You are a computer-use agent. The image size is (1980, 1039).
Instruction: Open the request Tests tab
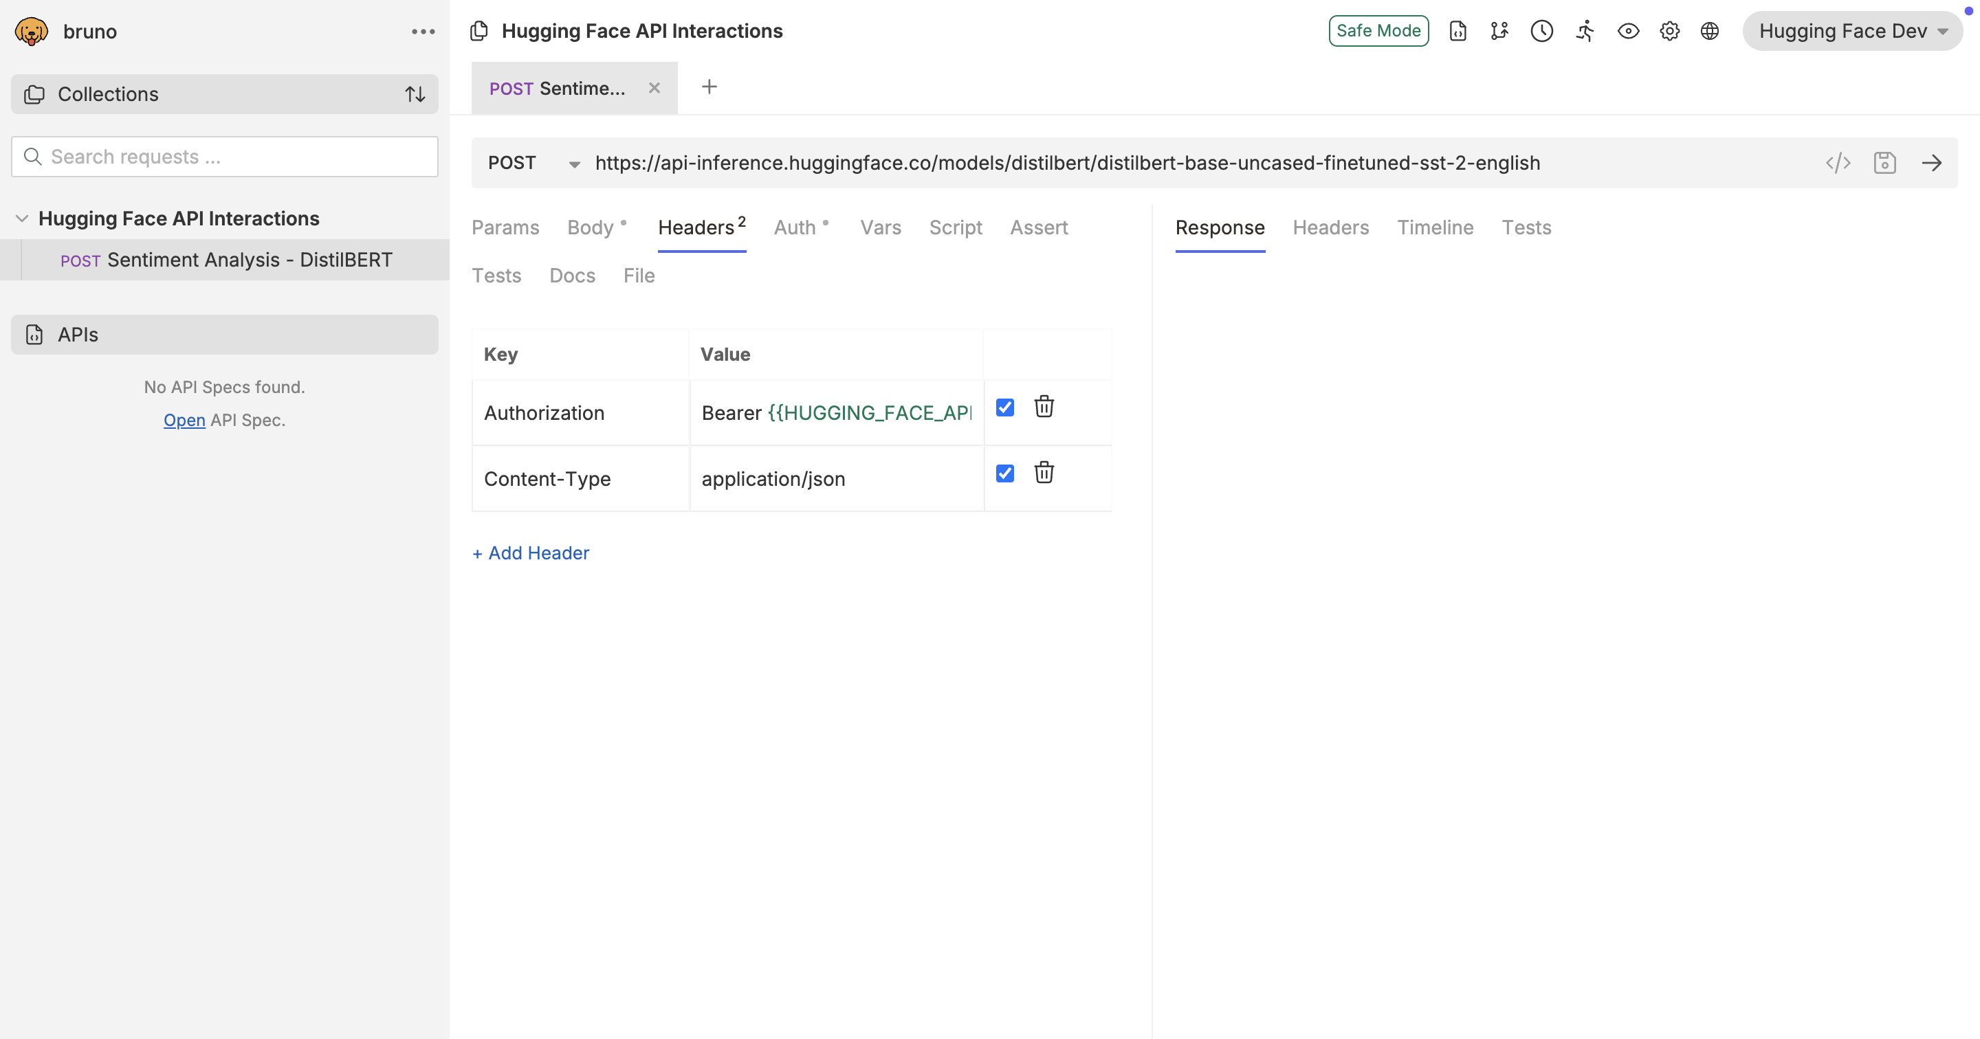[x=496, y=276]
